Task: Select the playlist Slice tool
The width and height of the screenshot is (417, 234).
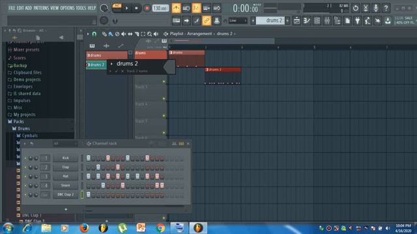Action: [x=137, y=34]
